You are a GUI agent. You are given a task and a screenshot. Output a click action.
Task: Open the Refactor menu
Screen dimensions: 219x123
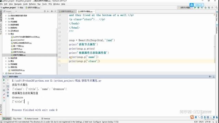point(33,4)
